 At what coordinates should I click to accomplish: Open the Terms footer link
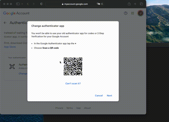pos(69,108)
